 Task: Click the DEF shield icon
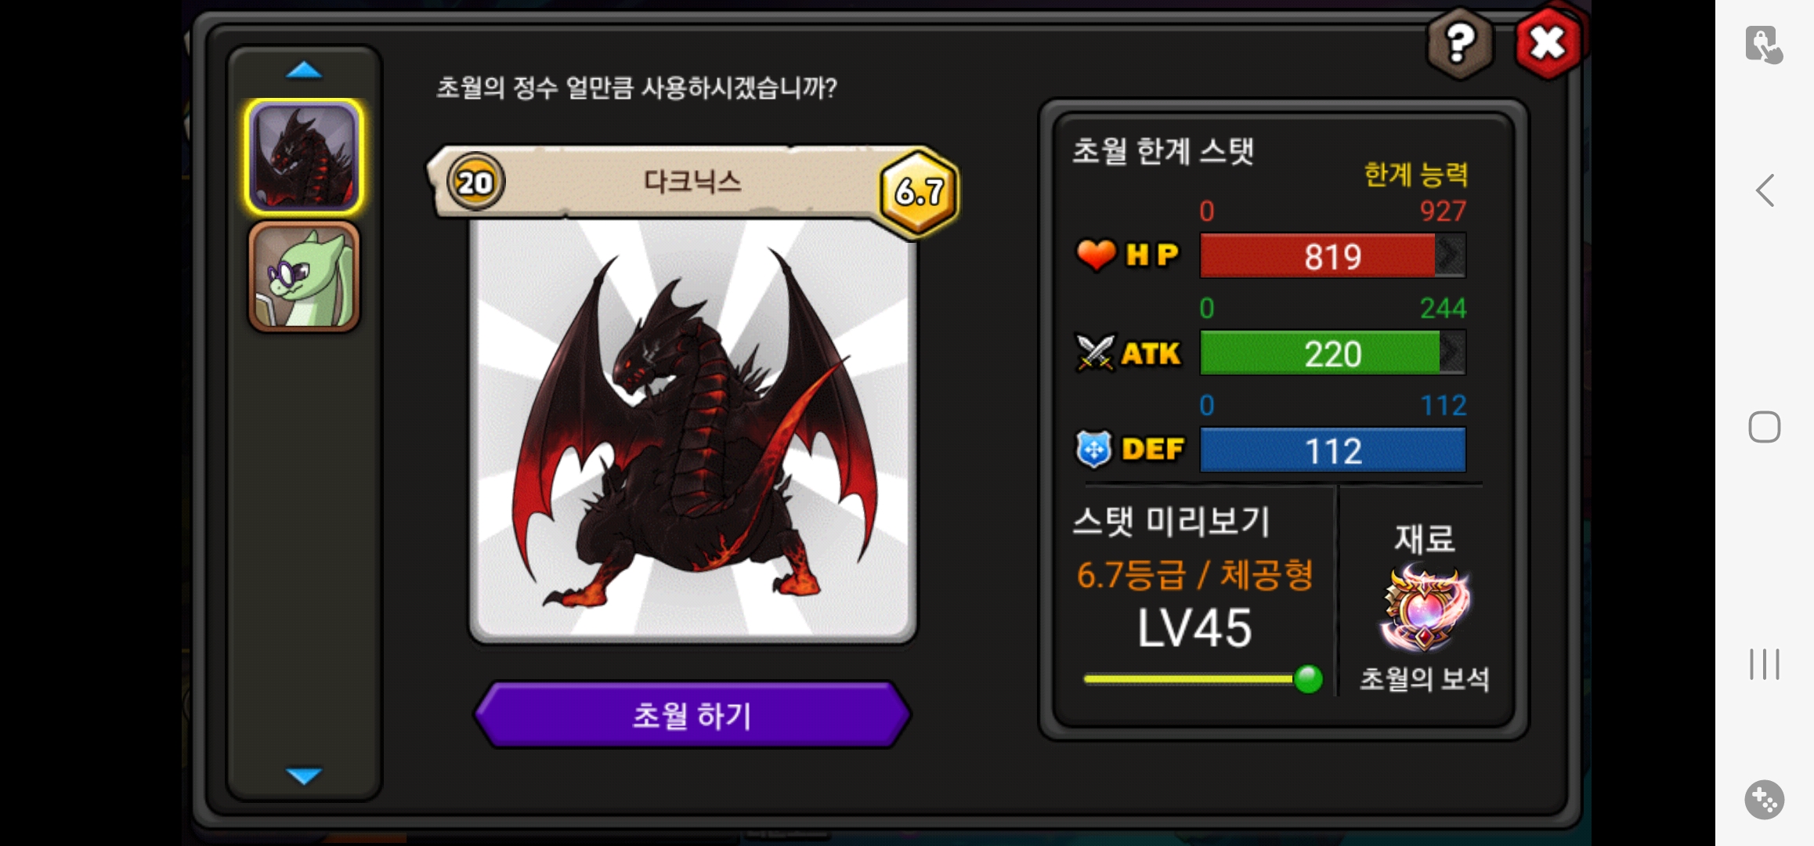click(x=1093, y=449)
